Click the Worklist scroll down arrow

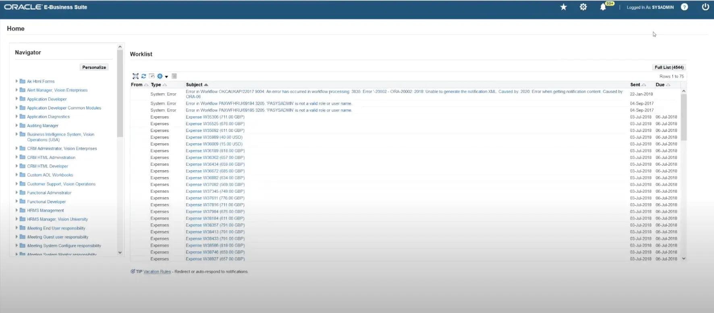coord(683,259)
